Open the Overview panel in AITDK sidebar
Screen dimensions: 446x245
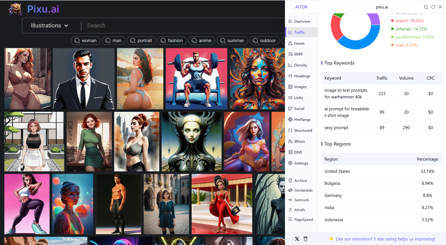[x=301, y=21]
